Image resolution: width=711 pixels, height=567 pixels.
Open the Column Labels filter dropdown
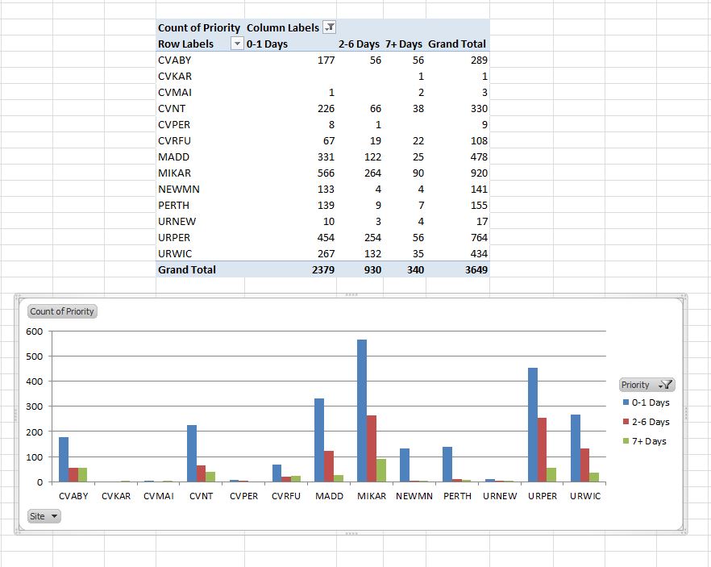tap(330, 27)
